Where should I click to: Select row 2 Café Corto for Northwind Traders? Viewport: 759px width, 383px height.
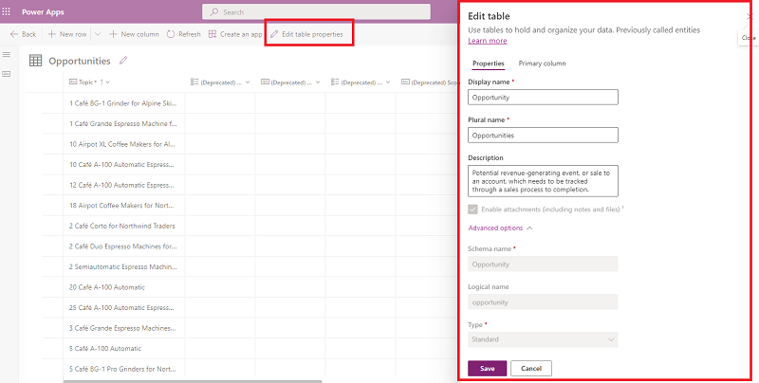point(123,226)
